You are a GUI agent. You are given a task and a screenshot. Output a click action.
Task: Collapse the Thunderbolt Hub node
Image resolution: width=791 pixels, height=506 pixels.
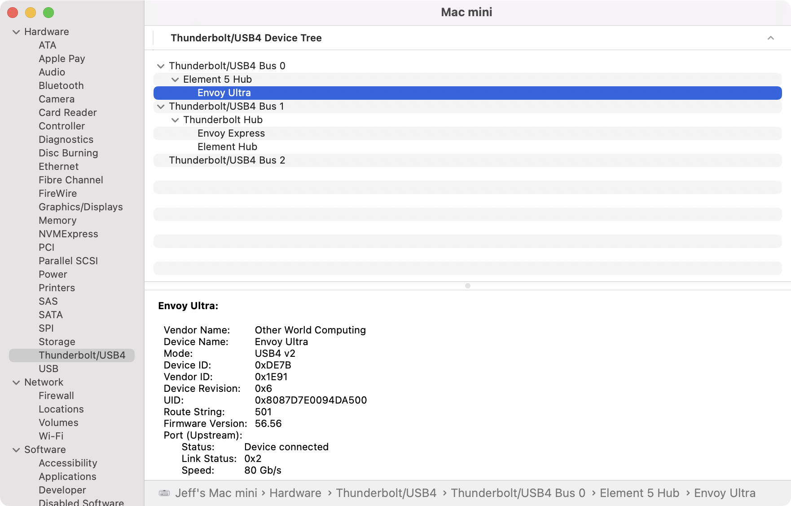[175, 120]
